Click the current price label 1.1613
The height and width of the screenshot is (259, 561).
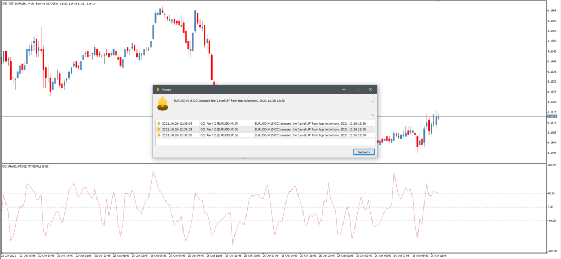[552, 116]
